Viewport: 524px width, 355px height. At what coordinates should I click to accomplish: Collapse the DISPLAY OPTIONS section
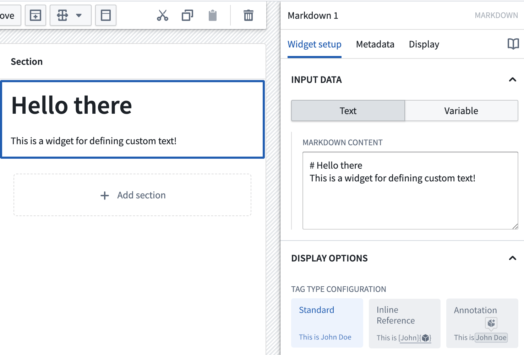click(x=513, y=258)
